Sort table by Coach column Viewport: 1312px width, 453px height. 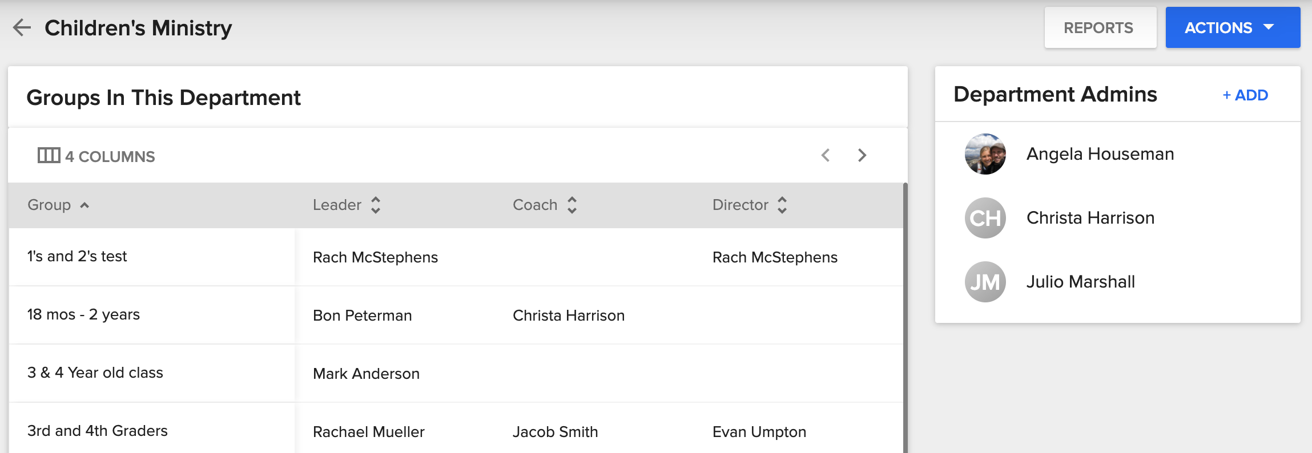(572, 205)
